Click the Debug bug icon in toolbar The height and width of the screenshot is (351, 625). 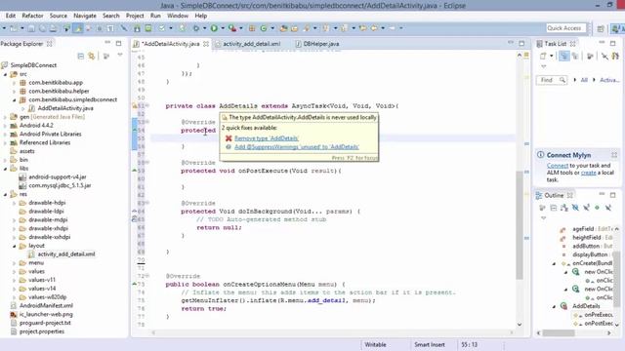pos(195,28)
